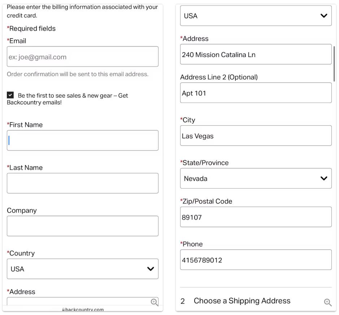Click the chevron arrow in the Nevada dropdown

pyautogui.click(x=323, y=178)
